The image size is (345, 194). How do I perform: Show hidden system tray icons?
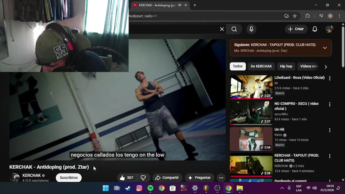pyautogui.click(x=282, y=188)
